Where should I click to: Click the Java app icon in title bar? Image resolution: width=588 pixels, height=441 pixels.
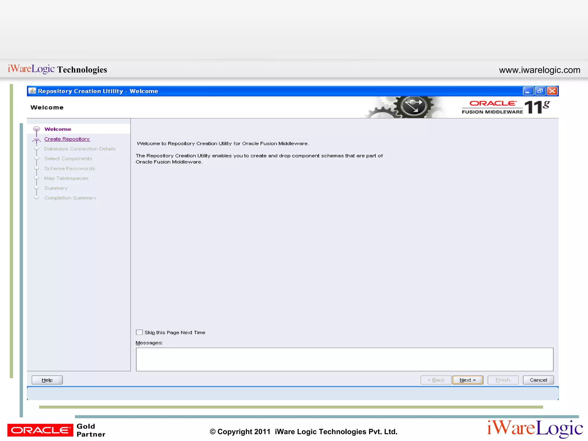[x=32, y=91]
